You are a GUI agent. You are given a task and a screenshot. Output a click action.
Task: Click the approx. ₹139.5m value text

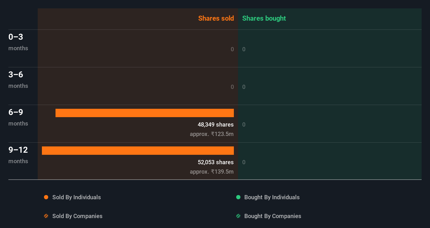tap(212, 172)
